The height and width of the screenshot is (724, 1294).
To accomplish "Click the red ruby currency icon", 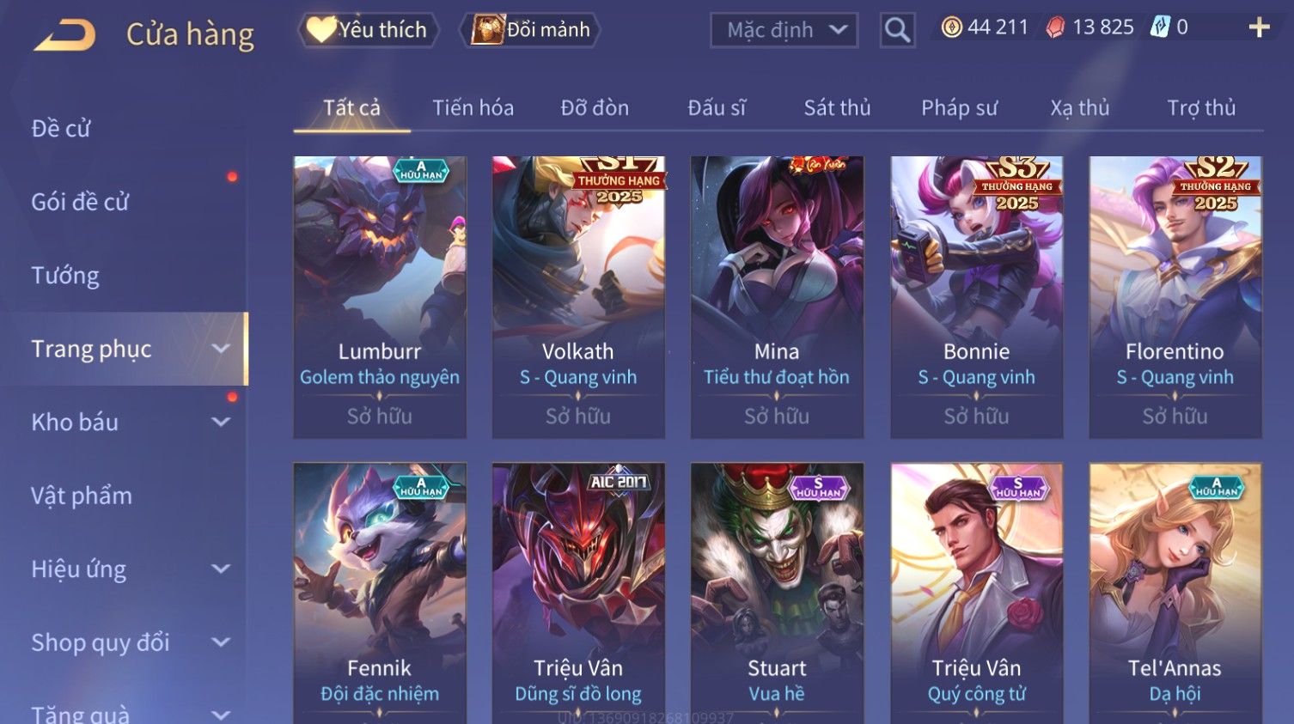I will (x=1055, y=27).
